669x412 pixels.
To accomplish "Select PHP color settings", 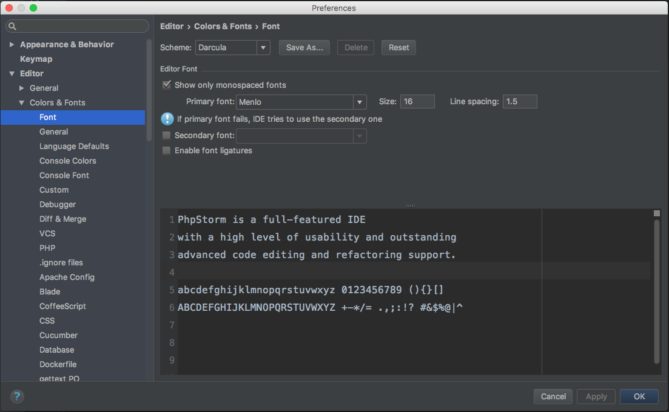I will pos(47,248).
